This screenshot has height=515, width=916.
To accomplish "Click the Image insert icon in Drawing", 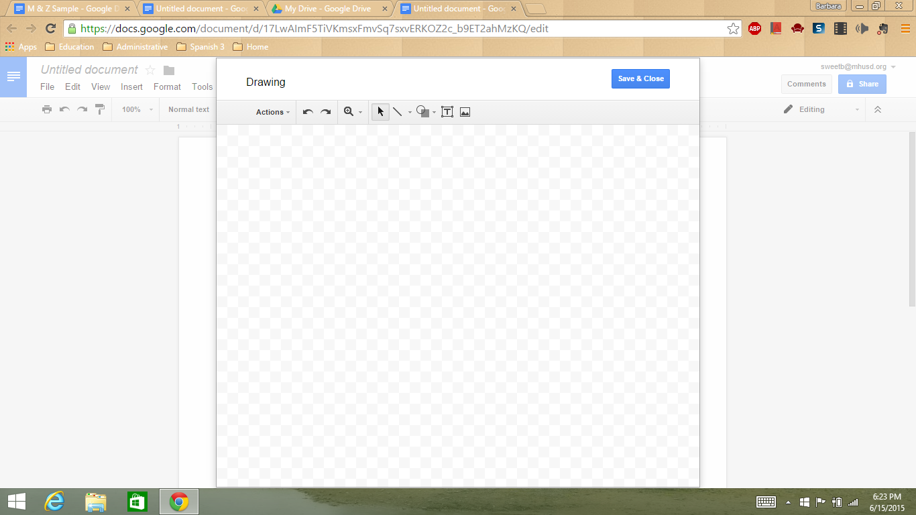I will [465, 112].
